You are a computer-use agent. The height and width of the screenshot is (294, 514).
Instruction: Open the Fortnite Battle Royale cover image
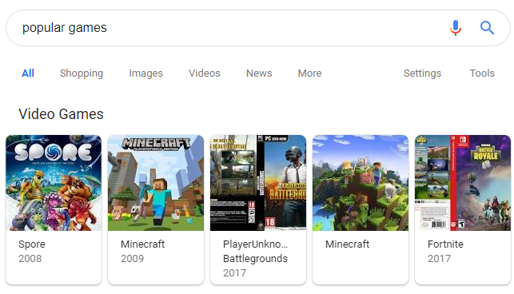point(463,183)
